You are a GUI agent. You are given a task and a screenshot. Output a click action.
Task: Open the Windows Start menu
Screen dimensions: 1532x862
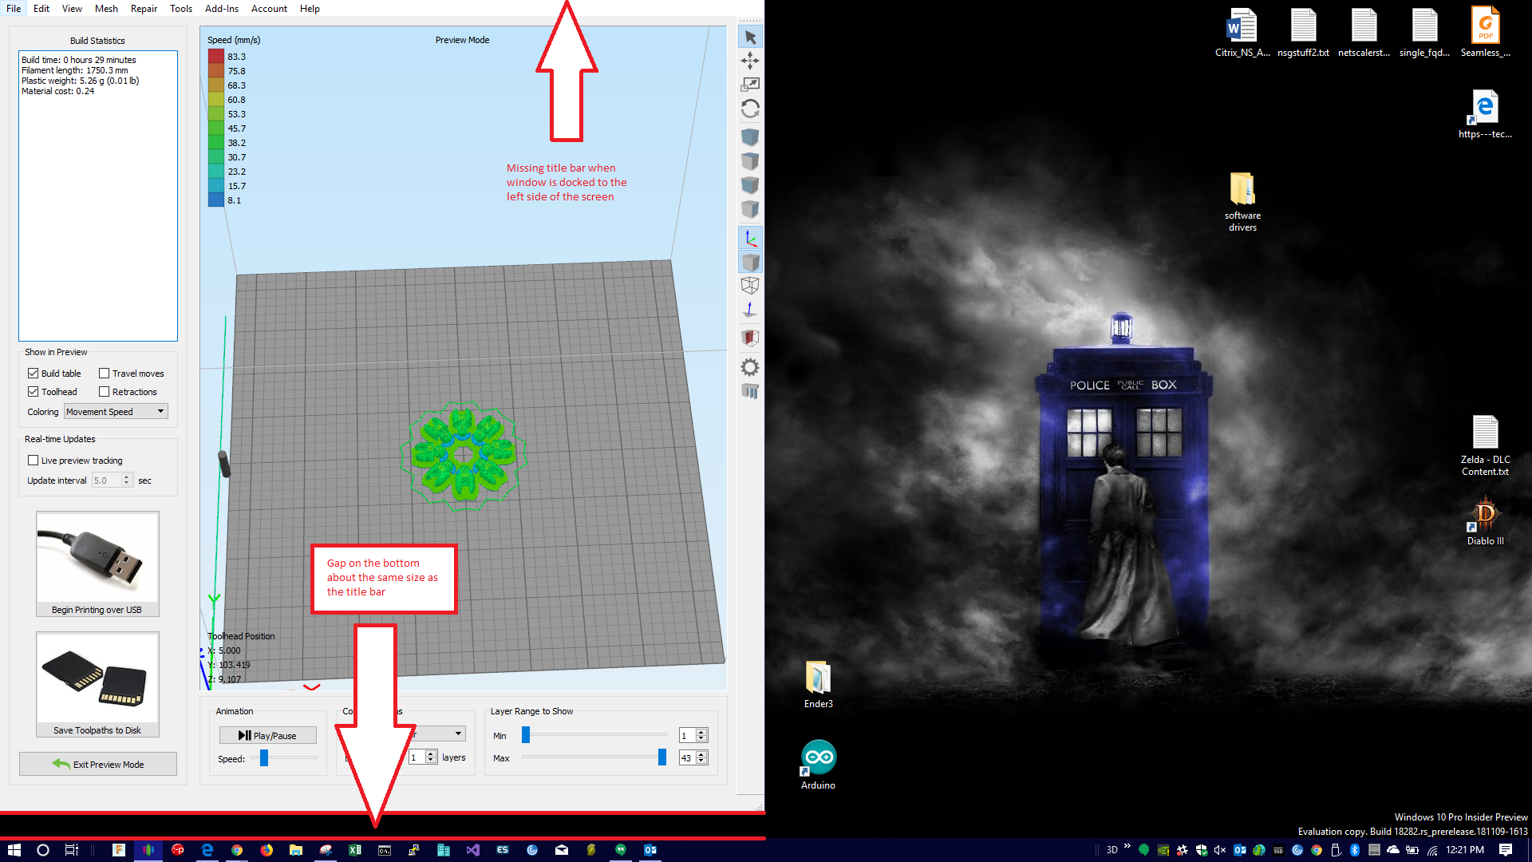[14, 850]
